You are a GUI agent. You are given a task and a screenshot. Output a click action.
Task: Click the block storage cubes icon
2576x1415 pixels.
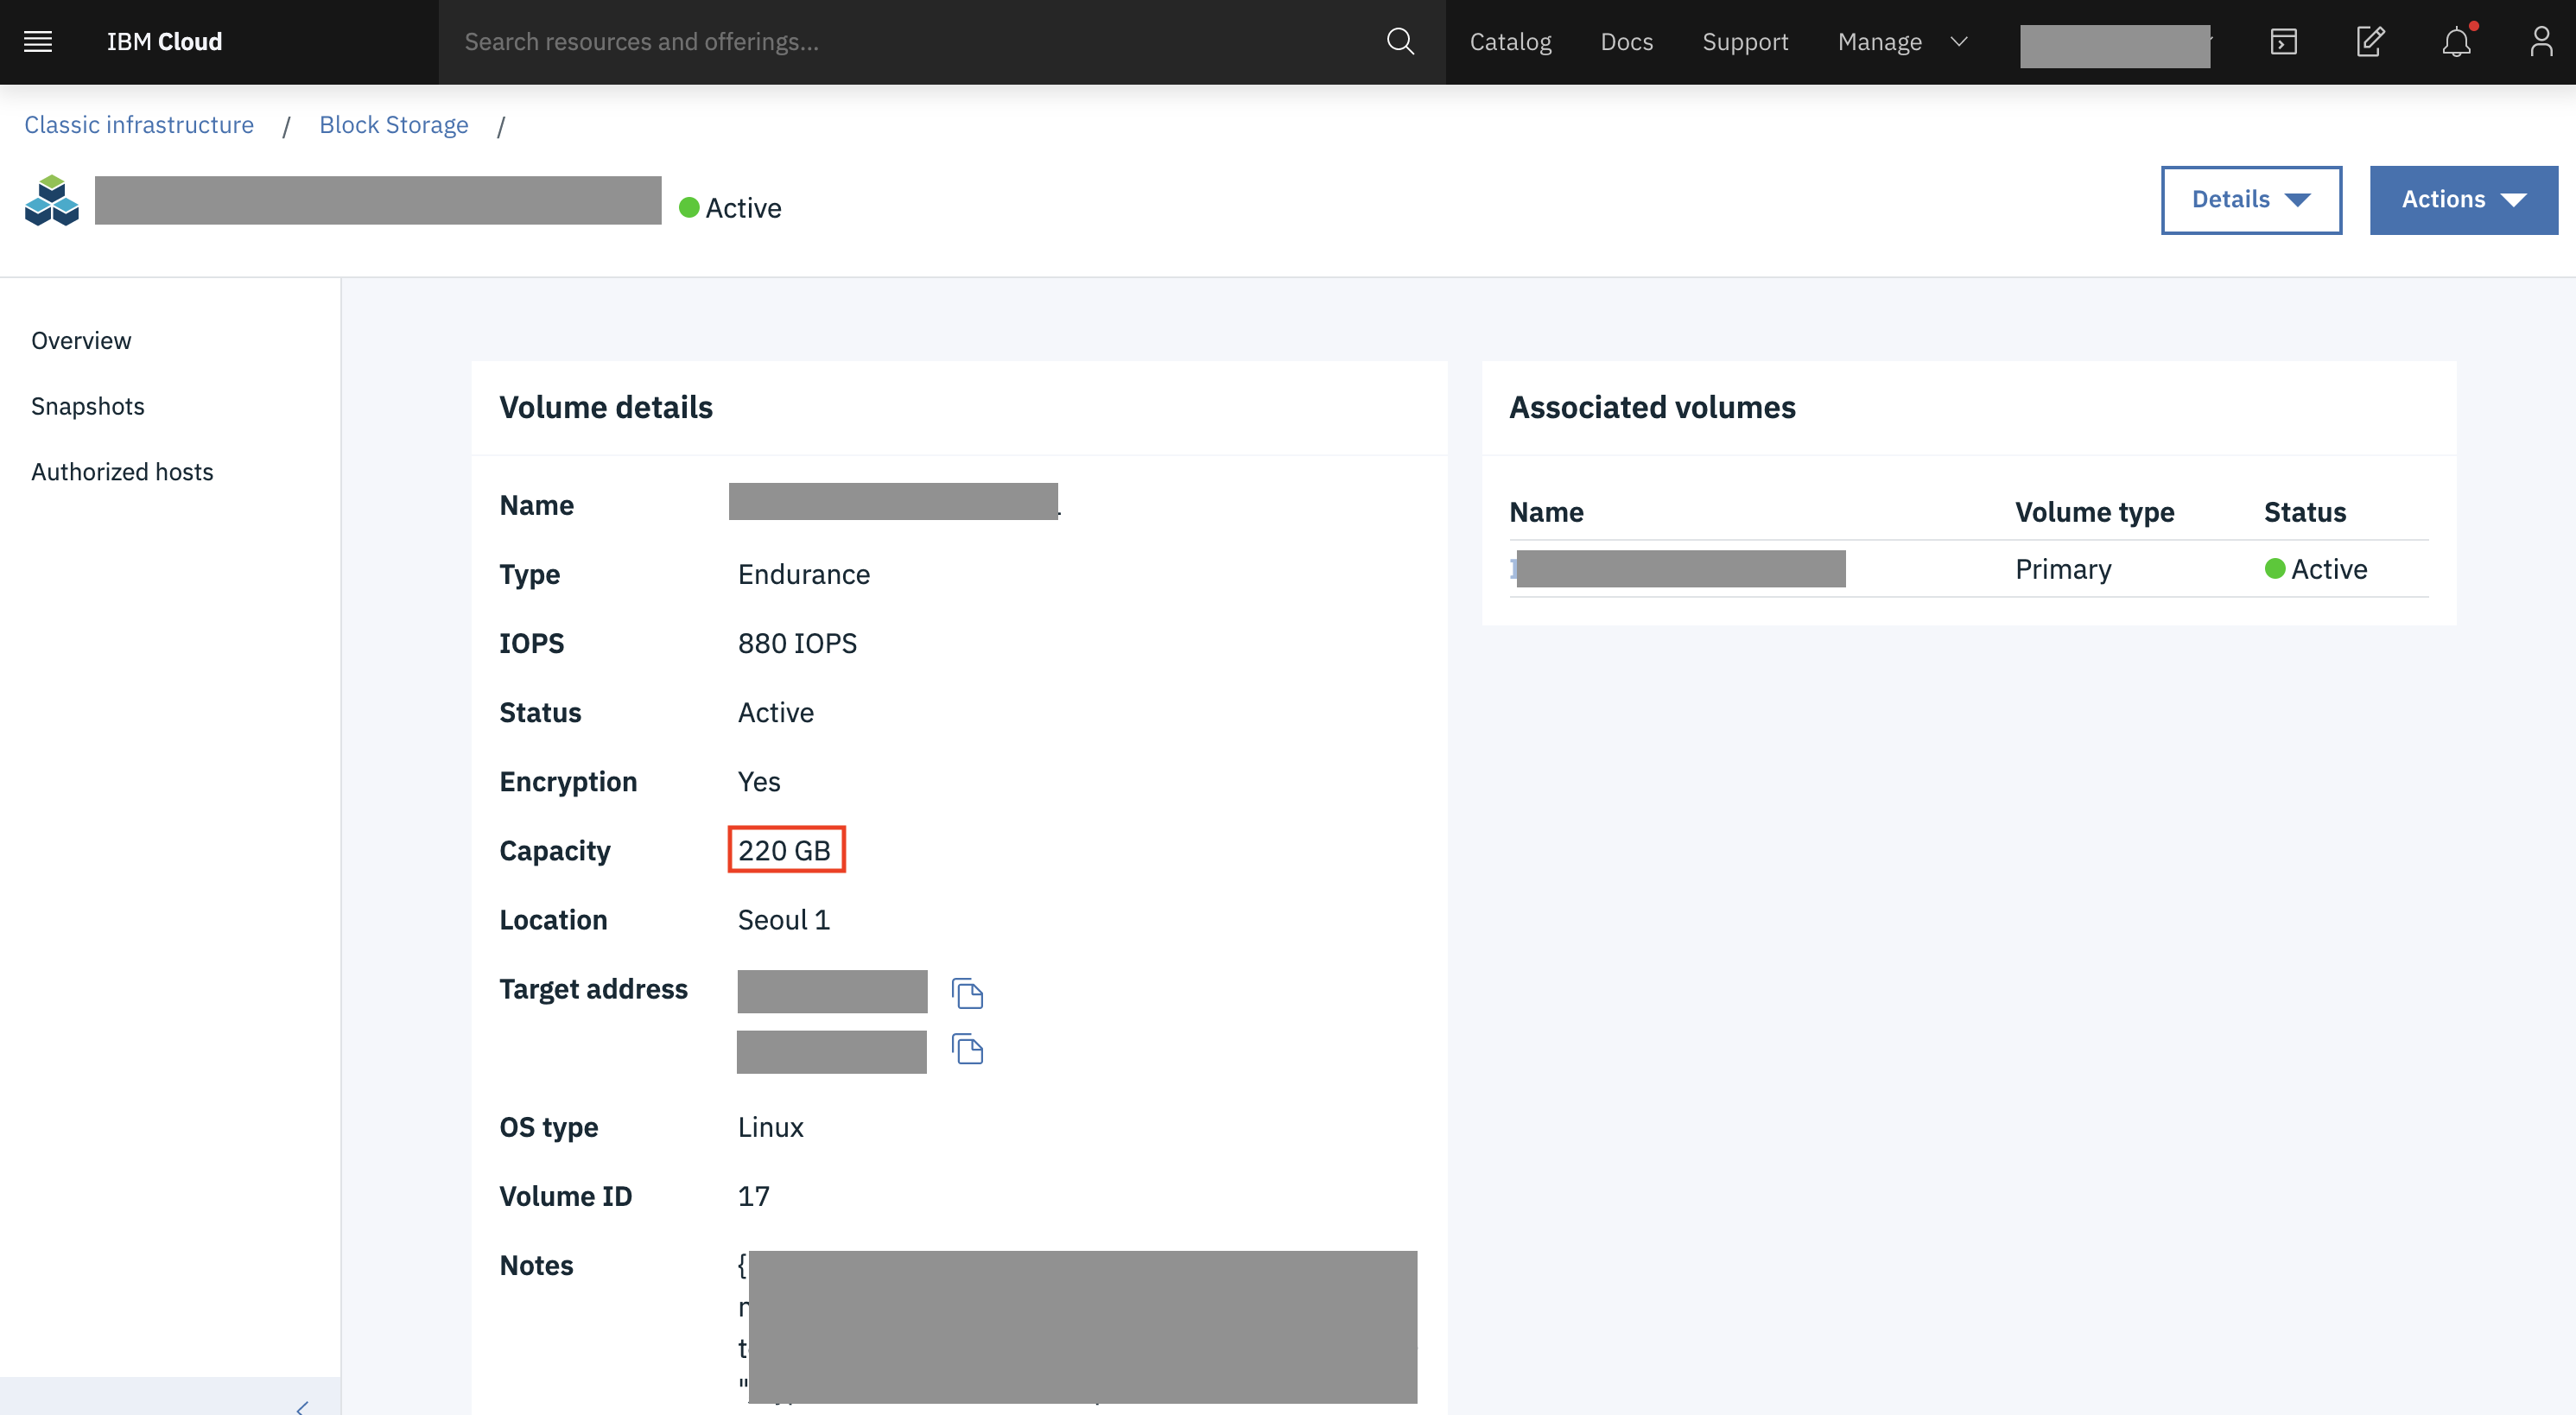52,201
